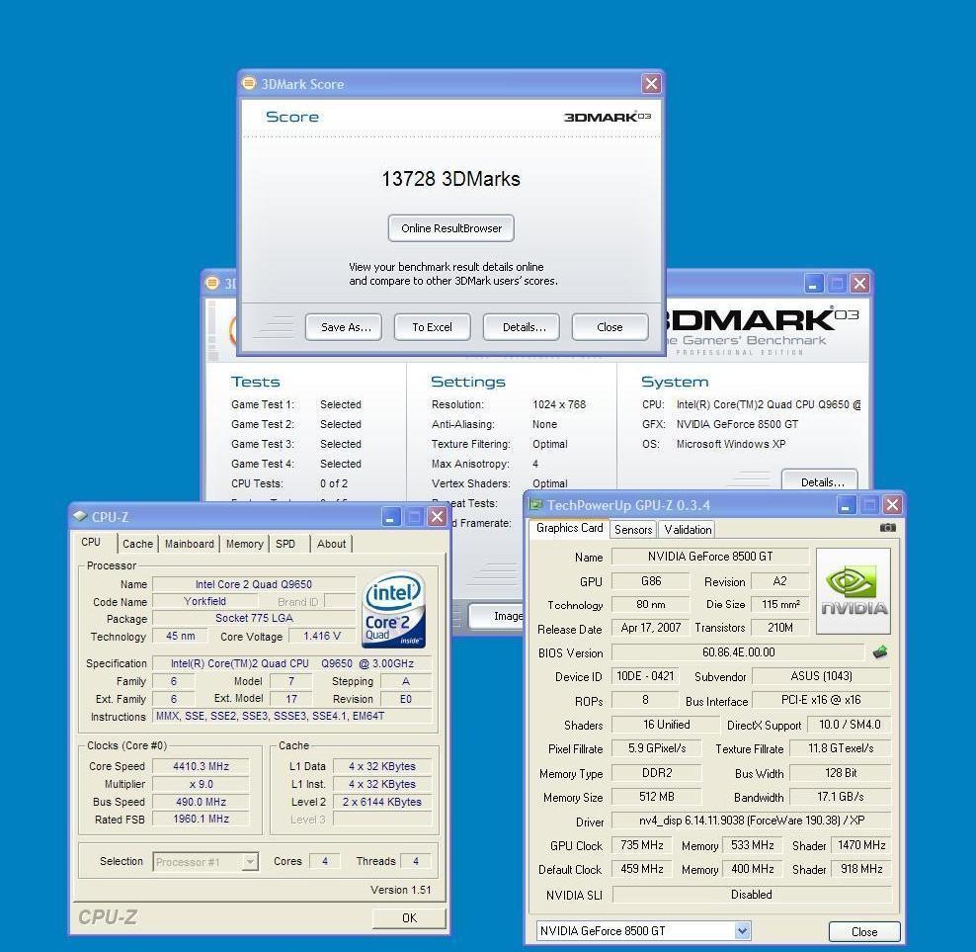Minimize the CPU-Z window
The height and width of the screenshot is (952, 976).
[390, 516]
